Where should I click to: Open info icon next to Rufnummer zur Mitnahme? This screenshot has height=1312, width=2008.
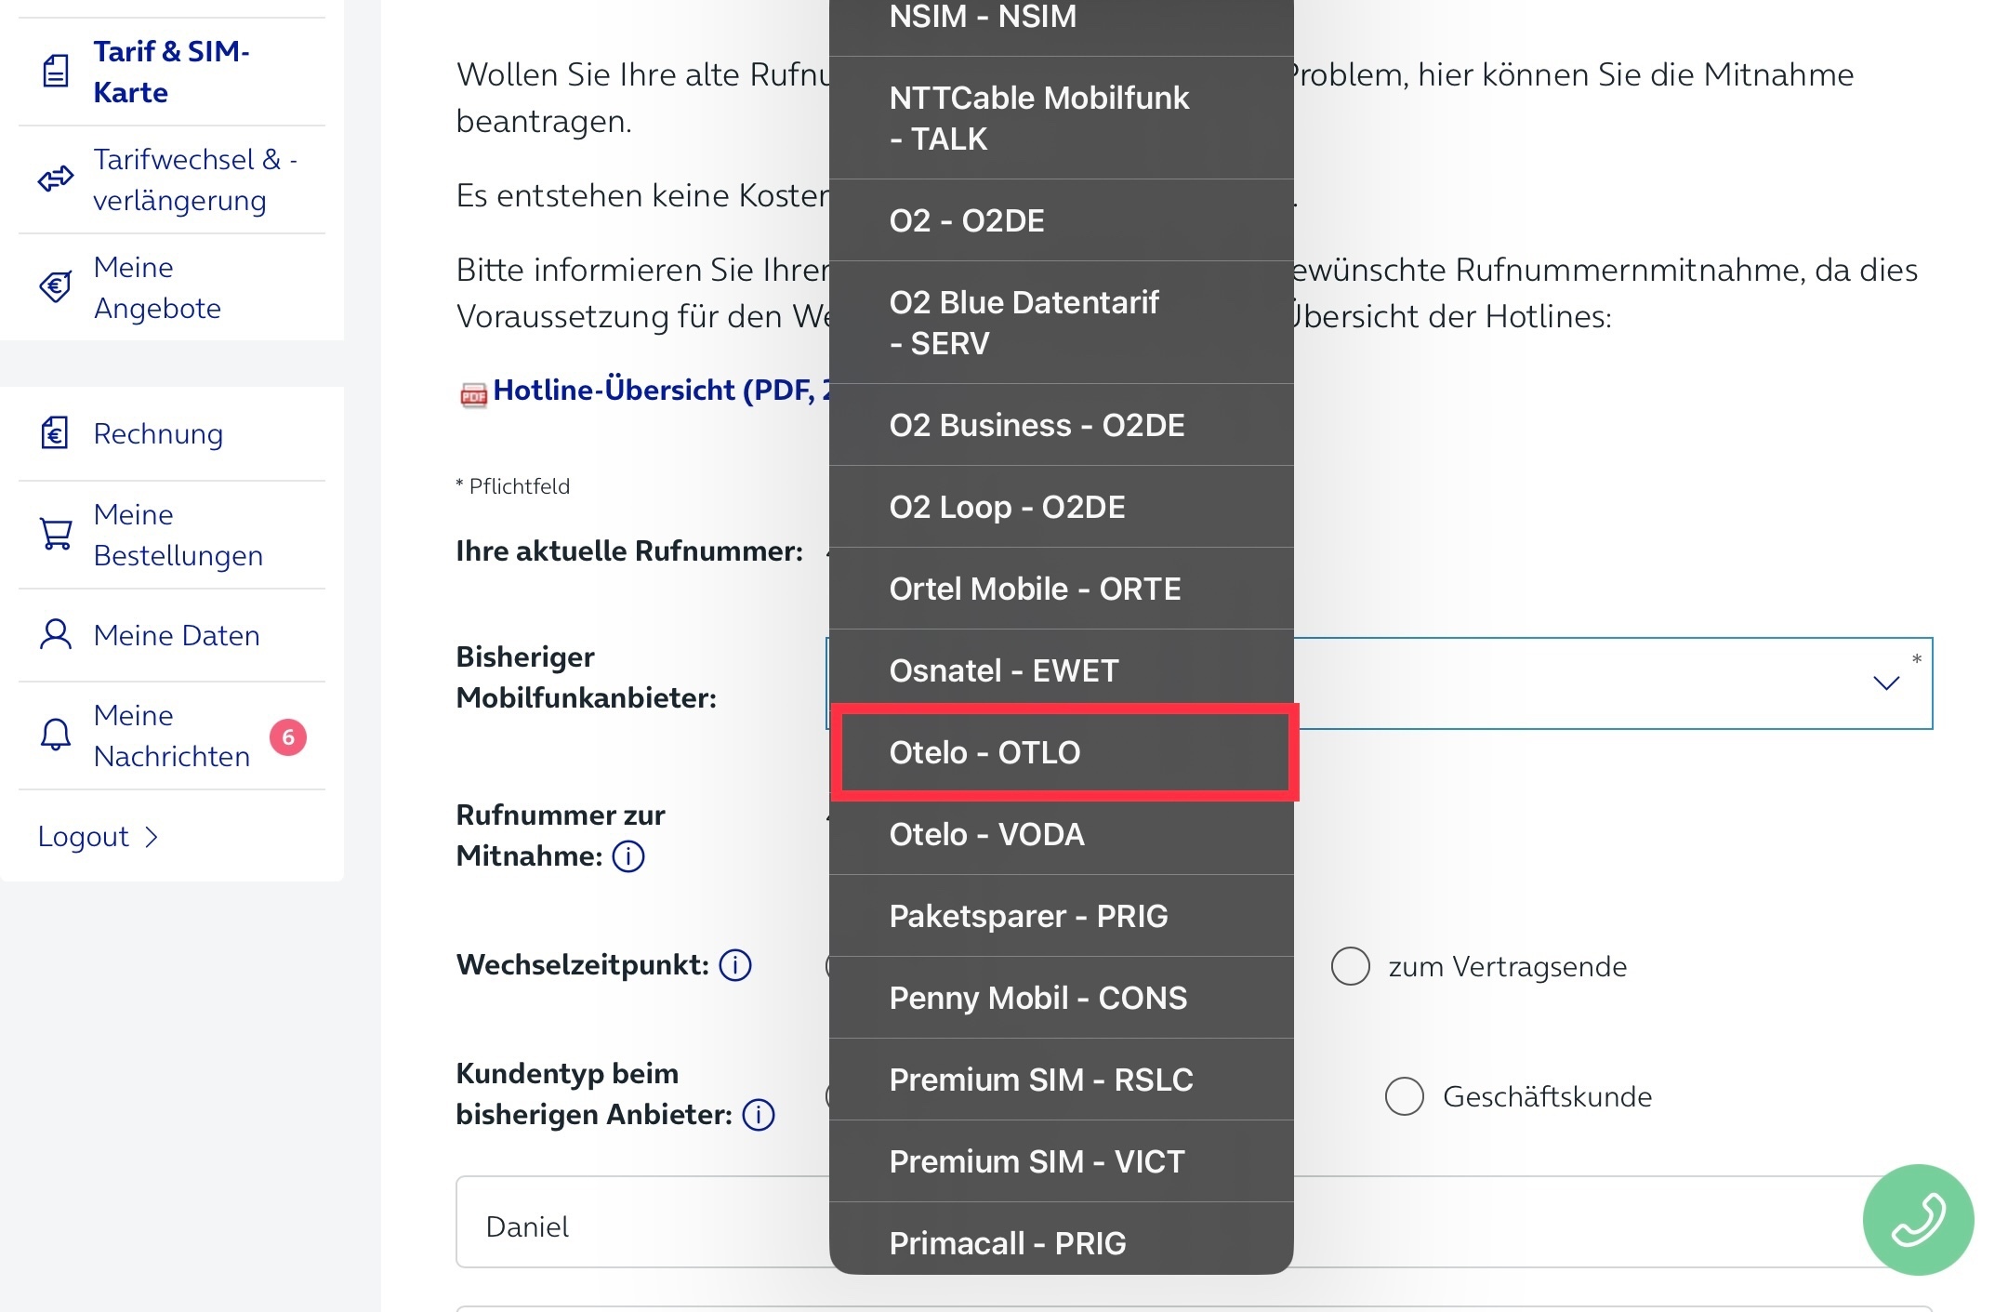pos(628,855)
